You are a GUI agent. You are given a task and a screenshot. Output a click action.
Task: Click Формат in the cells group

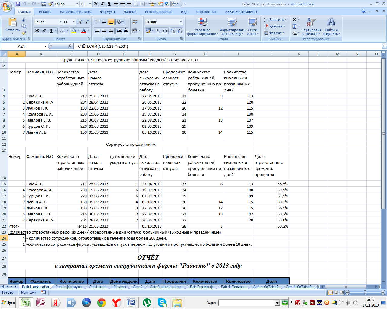274,33
